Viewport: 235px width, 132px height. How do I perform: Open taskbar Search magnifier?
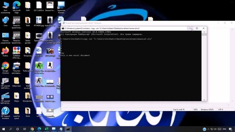click(x=11, y=129)
